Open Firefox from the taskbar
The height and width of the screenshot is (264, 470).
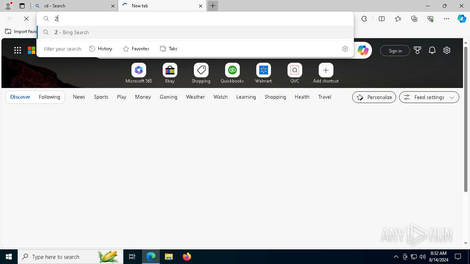(x=187, y=257)
